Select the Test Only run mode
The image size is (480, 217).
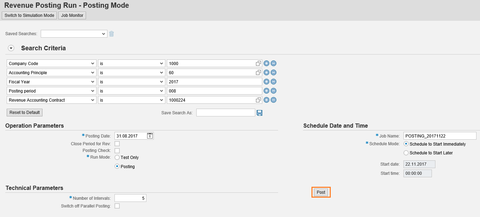[117, 157]
